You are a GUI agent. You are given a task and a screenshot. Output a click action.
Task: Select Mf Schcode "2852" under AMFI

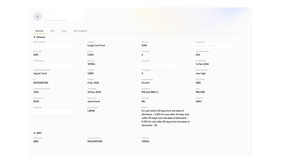(x=36, y=141)
